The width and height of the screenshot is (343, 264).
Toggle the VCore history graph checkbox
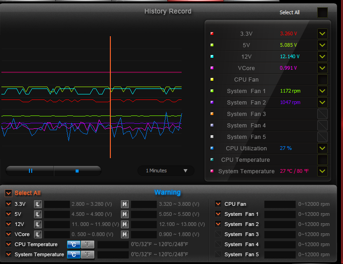click(322, 68)
